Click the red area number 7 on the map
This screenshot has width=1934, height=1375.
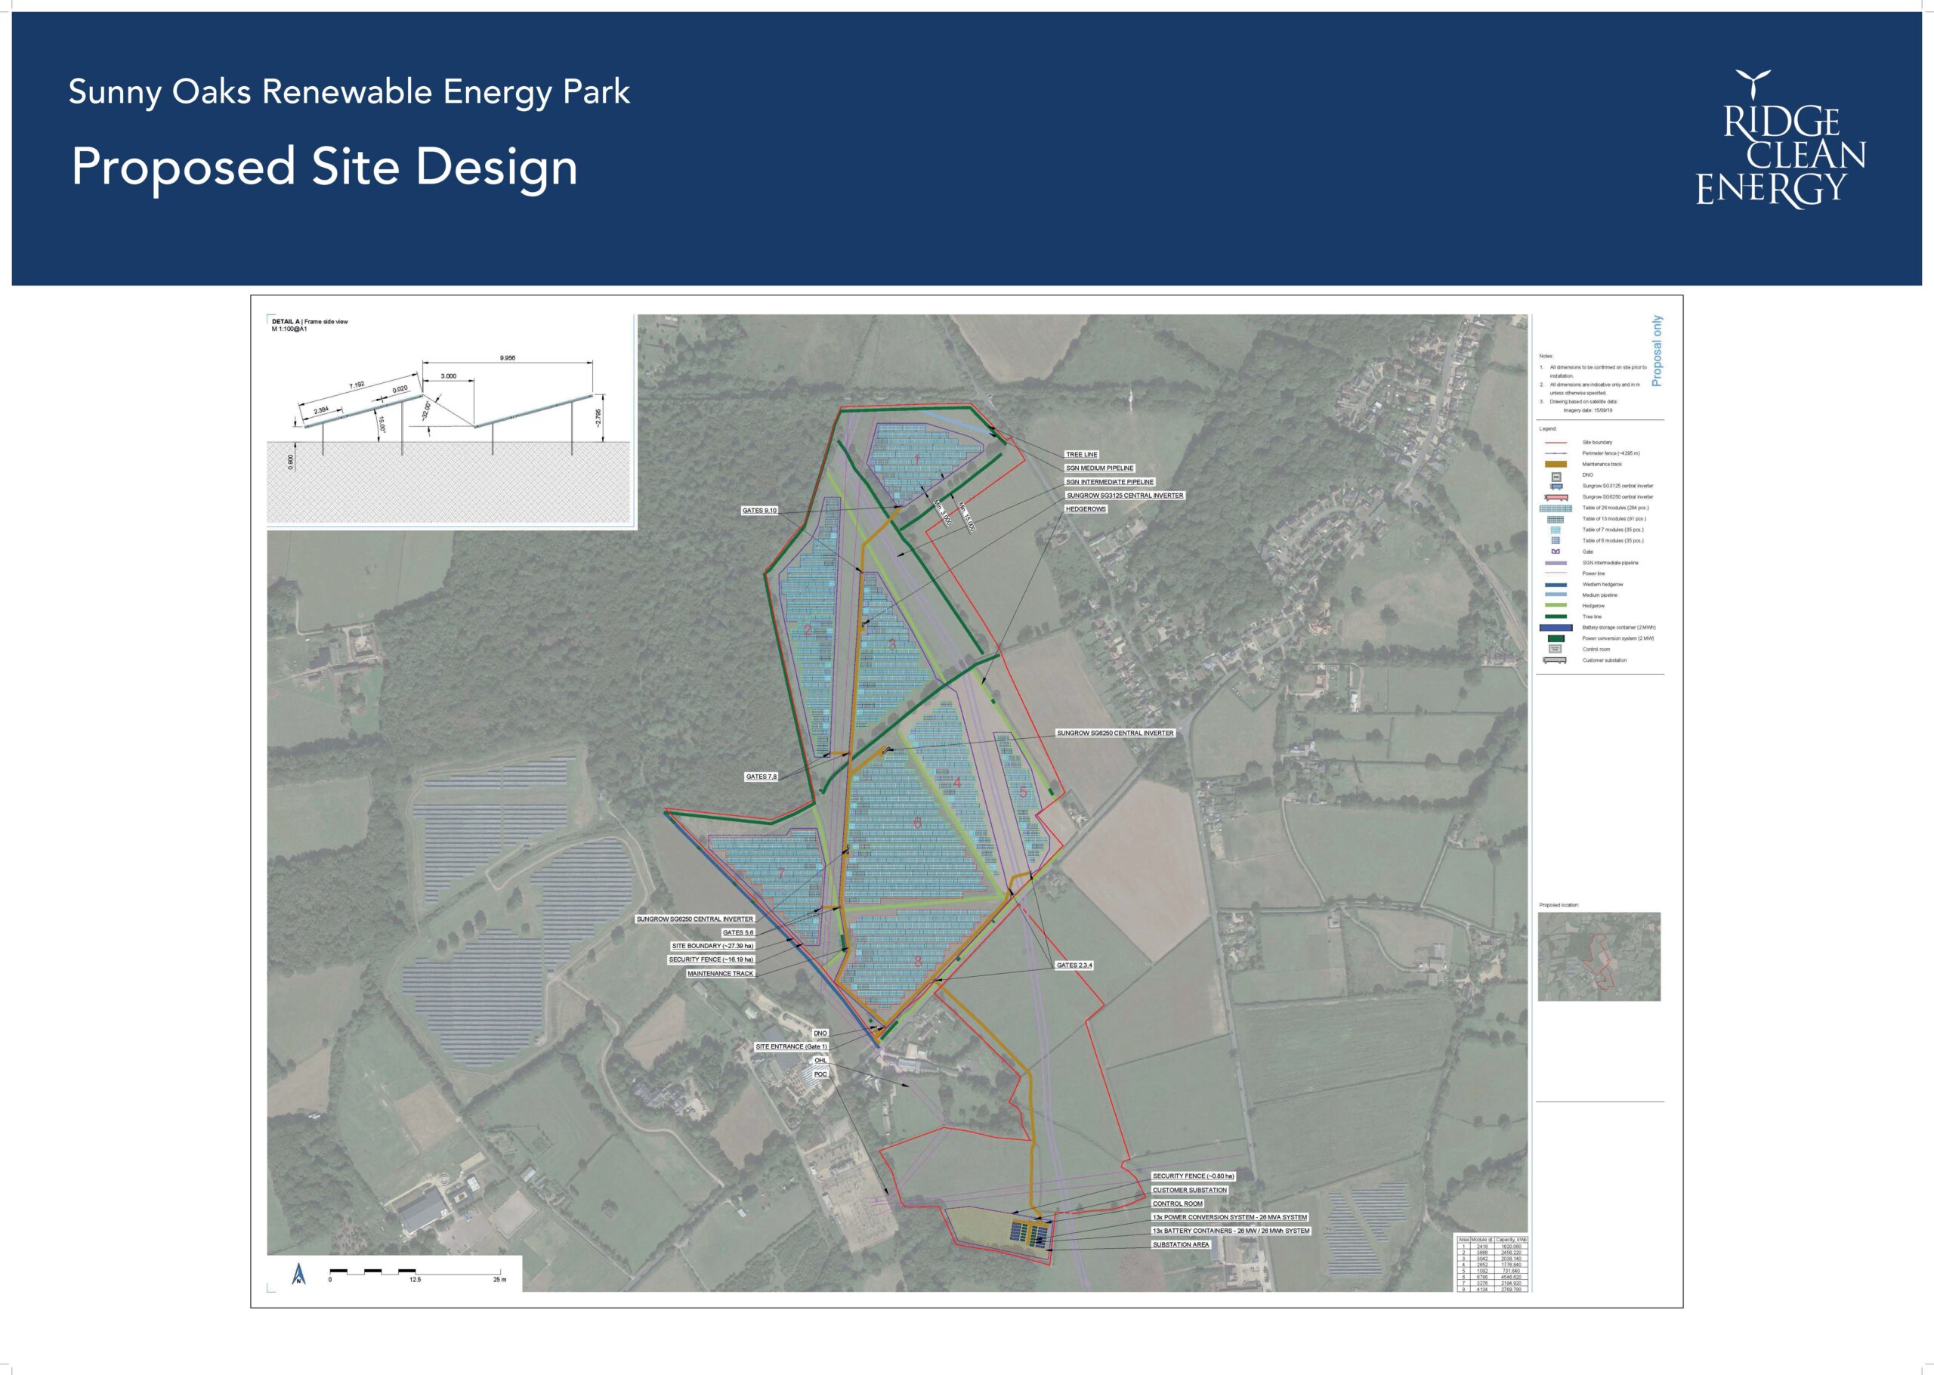point(781,873)
